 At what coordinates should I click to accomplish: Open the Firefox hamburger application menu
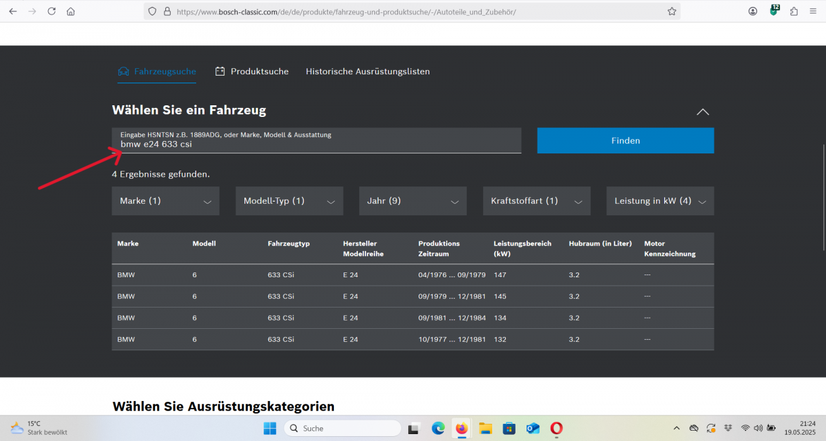coord(813,12)
